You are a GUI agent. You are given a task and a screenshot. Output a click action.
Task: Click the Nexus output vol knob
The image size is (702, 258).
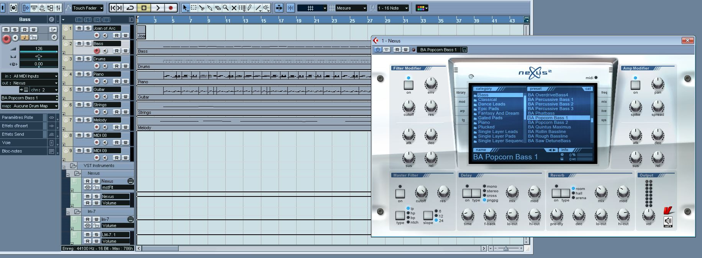coord(648,215)
